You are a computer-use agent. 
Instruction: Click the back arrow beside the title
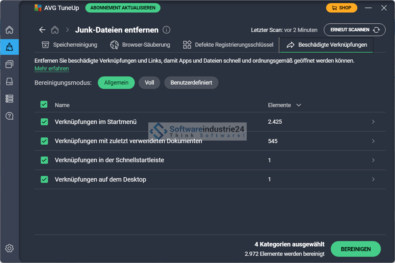tap(42, 30)
